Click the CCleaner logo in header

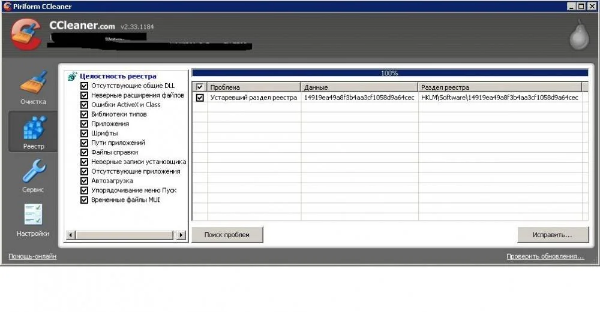[x=26, y=34]
